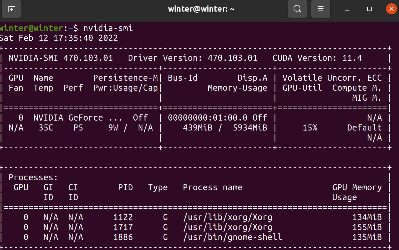Click the Type column header
The width and height of the screenshot is (399, 250).
pyautogui.click(x=158, y=187)
